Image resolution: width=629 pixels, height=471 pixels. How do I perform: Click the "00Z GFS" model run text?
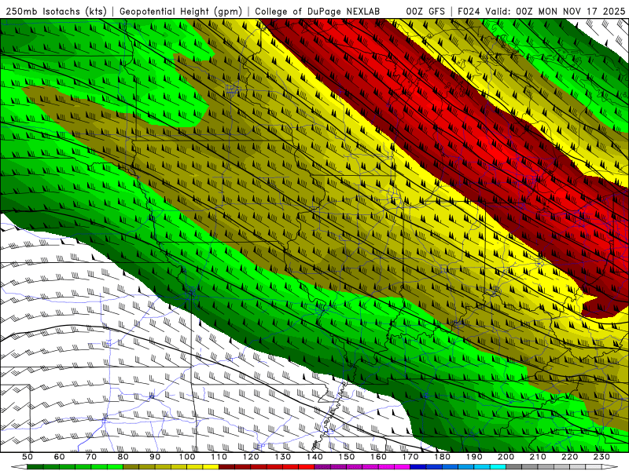(x=425, y=12)
